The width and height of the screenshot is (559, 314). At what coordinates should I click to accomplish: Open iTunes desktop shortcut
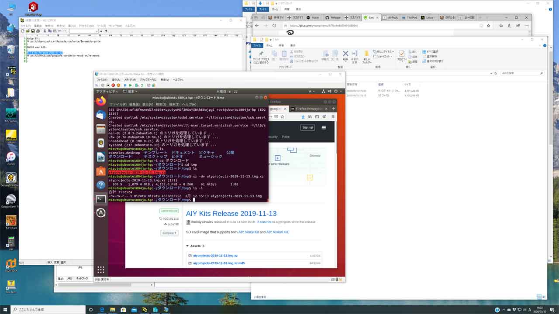pos(11,158)
